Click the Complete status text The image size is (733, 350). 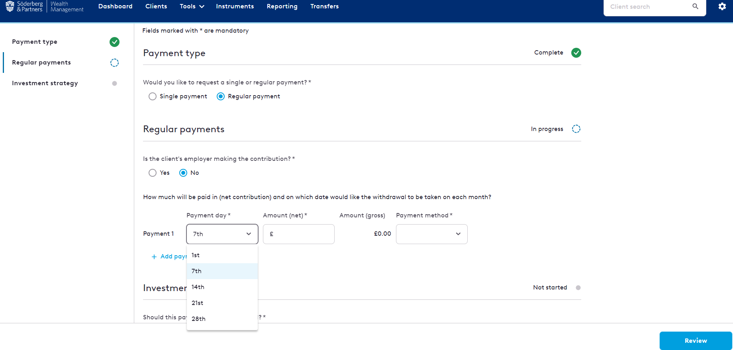pos(549,53)
